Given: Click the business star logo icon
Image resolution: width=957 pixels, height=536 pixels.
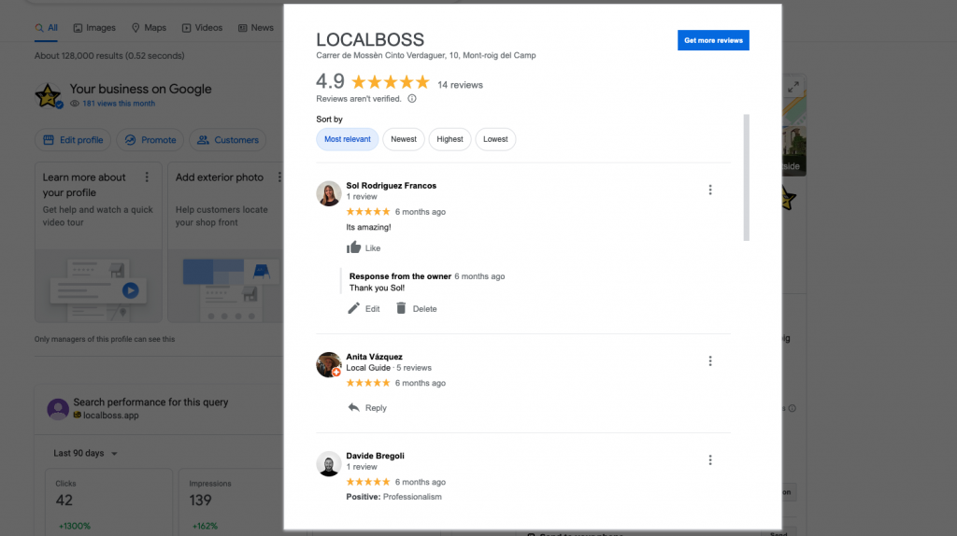Looking at the screenshot, I should point(48,96).
